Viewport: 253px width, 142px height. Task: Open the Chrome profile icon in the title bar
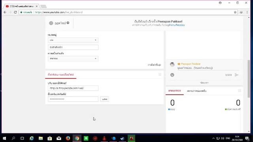pos(220,3)
